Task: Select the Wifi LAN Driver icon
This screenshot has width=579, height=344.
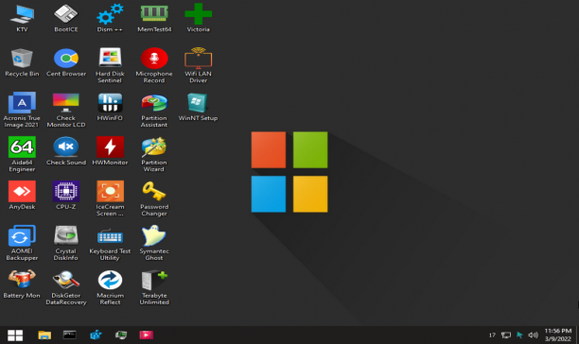Action: [199, 65]
